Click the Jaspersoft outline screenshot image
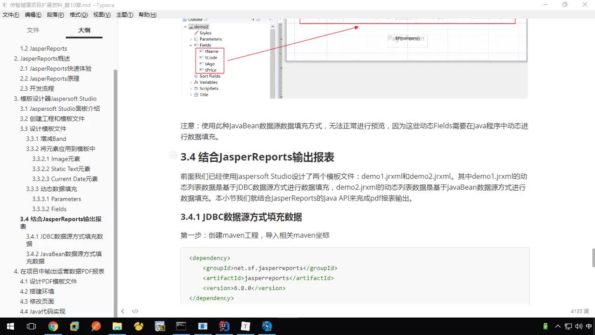This screenshot has width=595, height=335. click(354, 58)
